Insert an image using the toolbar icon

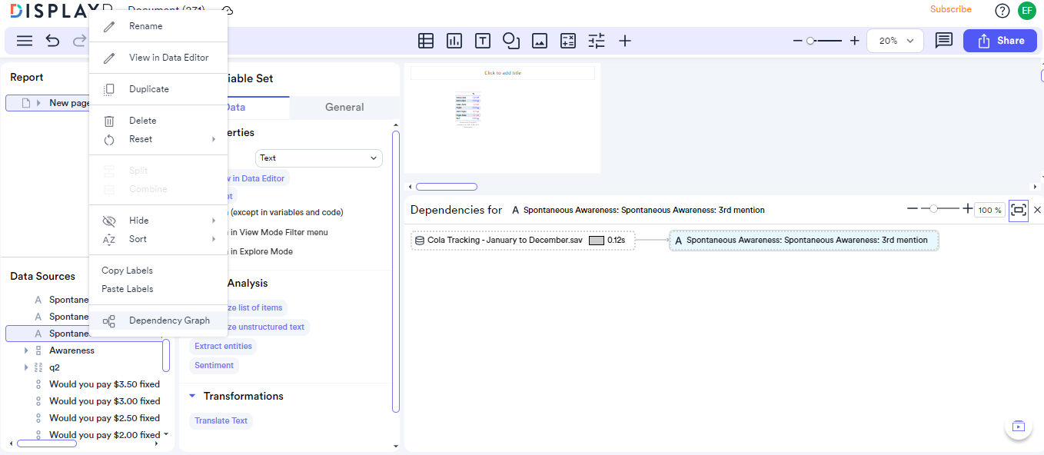[540, 41]
